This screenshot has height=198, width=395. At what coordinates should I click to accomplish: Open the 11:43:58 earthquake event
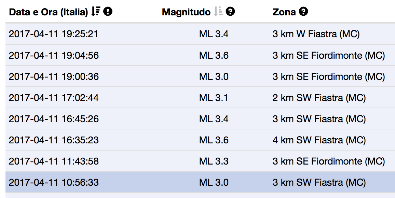(x=200, y=161)
